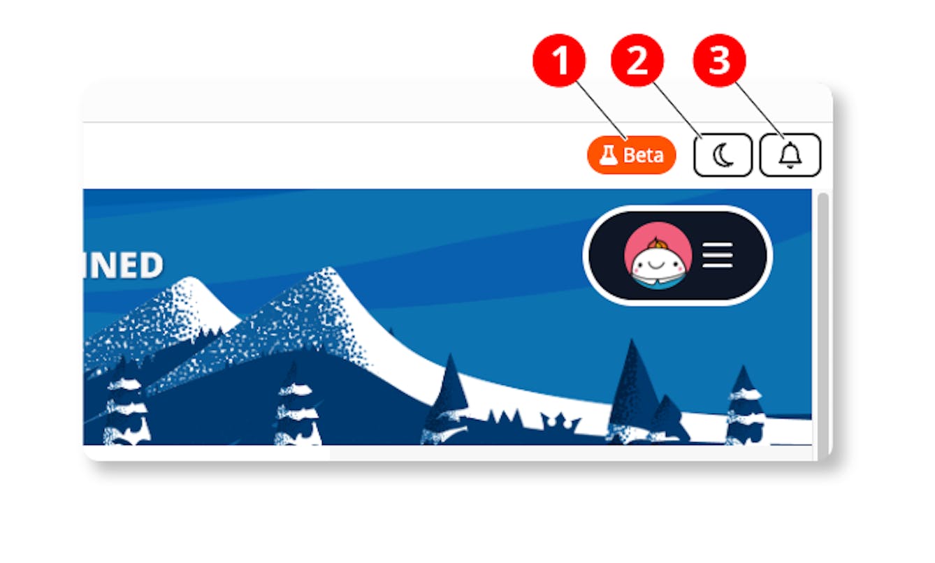
Task: Click the smiling user avatar
Action: click(x=658, y=255)
